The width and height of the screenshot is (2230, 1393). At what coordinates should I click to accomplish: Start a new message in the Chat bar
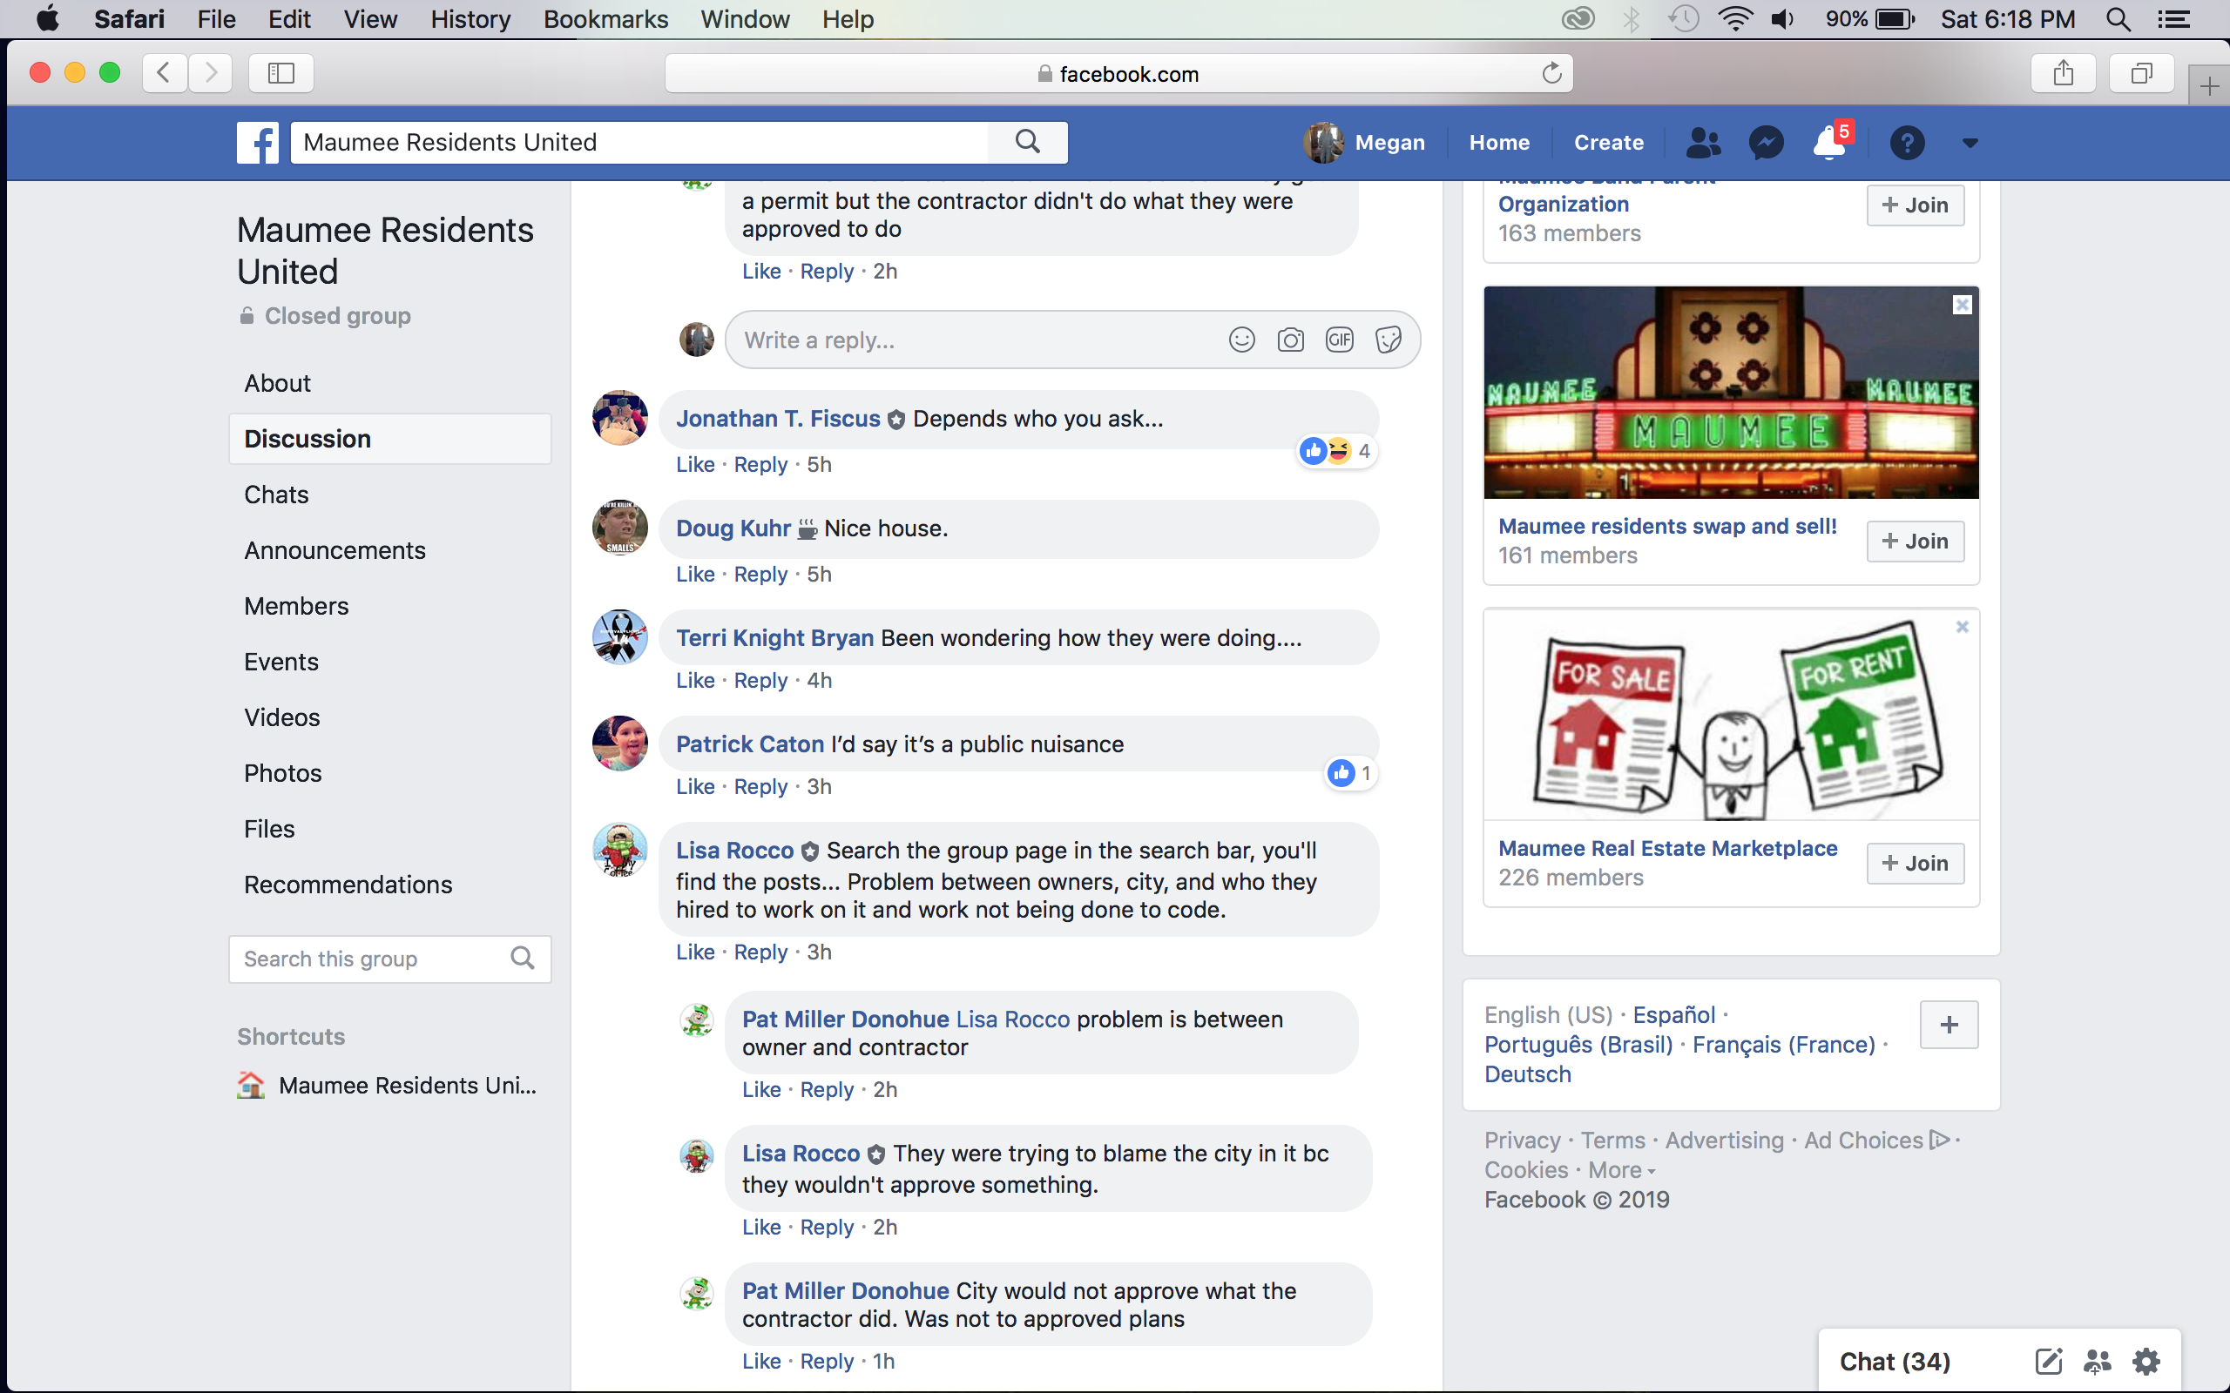coord(2048,1361)
